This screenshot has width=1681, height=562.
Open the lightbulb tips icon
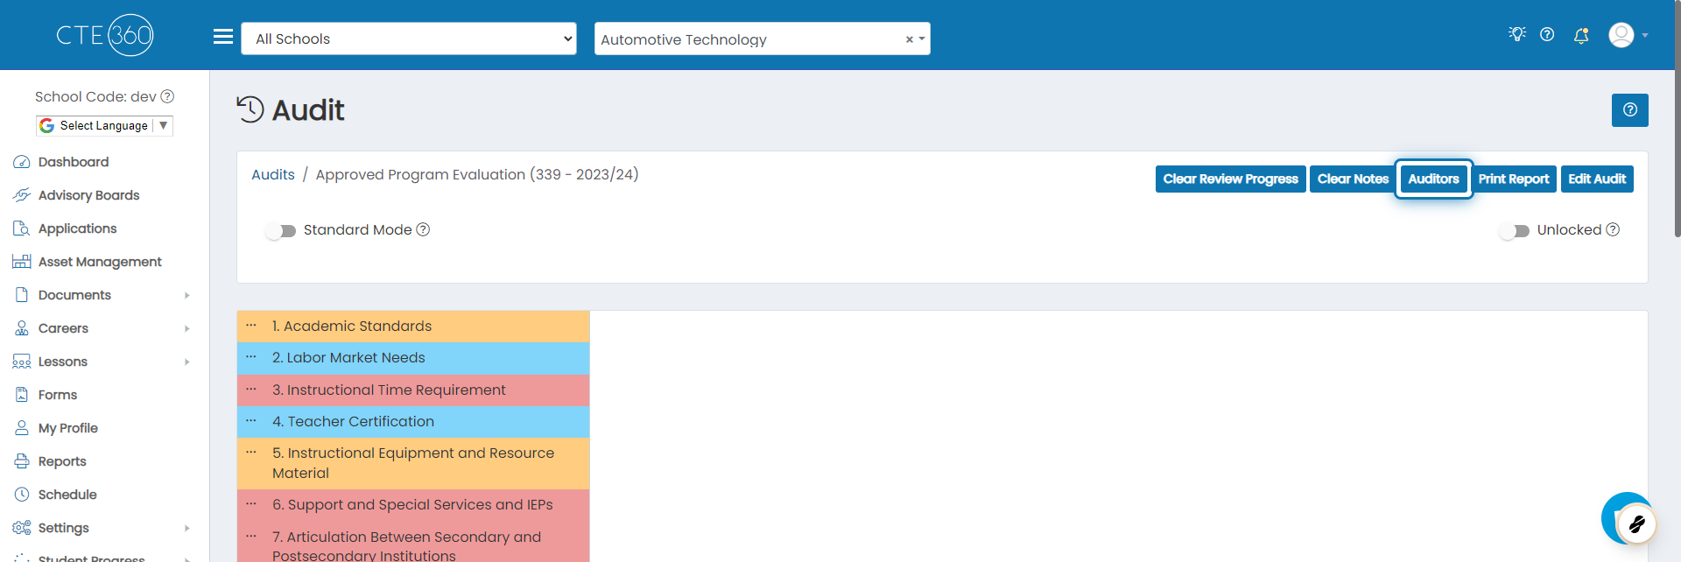tap(1517, 34)
